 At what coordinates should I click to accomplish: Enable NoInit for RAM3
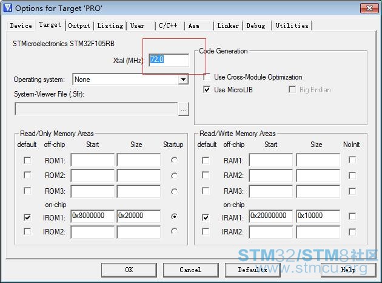coord(352,191)
